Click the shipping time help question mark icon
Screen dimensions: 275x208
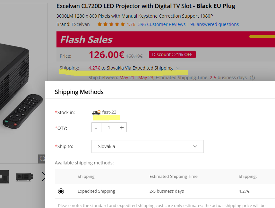click(252, 78)
